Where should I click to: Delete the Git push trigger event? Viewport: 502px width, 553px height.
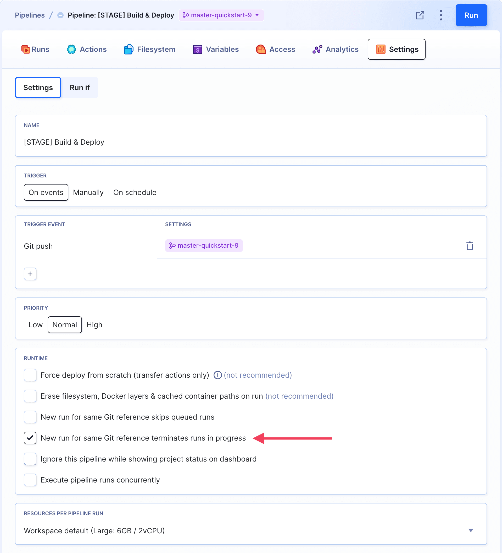[469, 246]
